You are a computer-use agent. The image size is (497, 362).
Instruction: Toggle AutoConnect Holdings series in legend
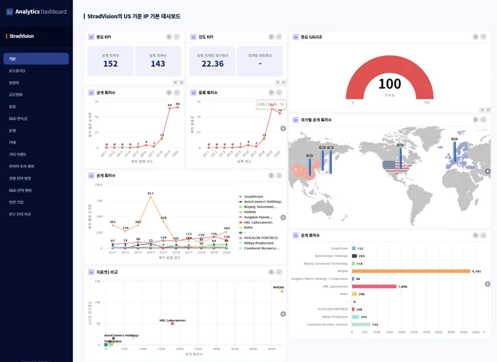260,202
